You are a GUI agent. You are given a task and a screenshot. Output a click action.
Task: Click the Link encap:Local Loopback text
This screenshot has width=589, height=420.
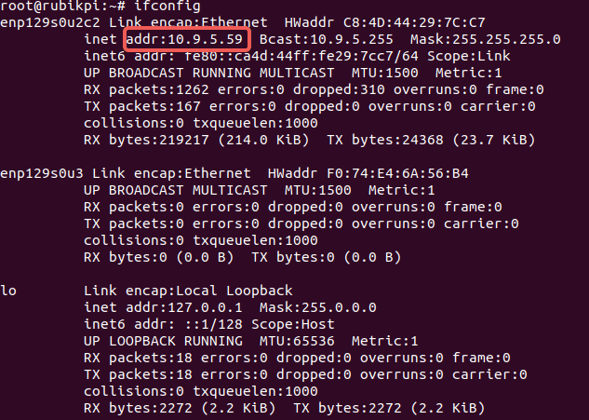[x=188, y=291]
